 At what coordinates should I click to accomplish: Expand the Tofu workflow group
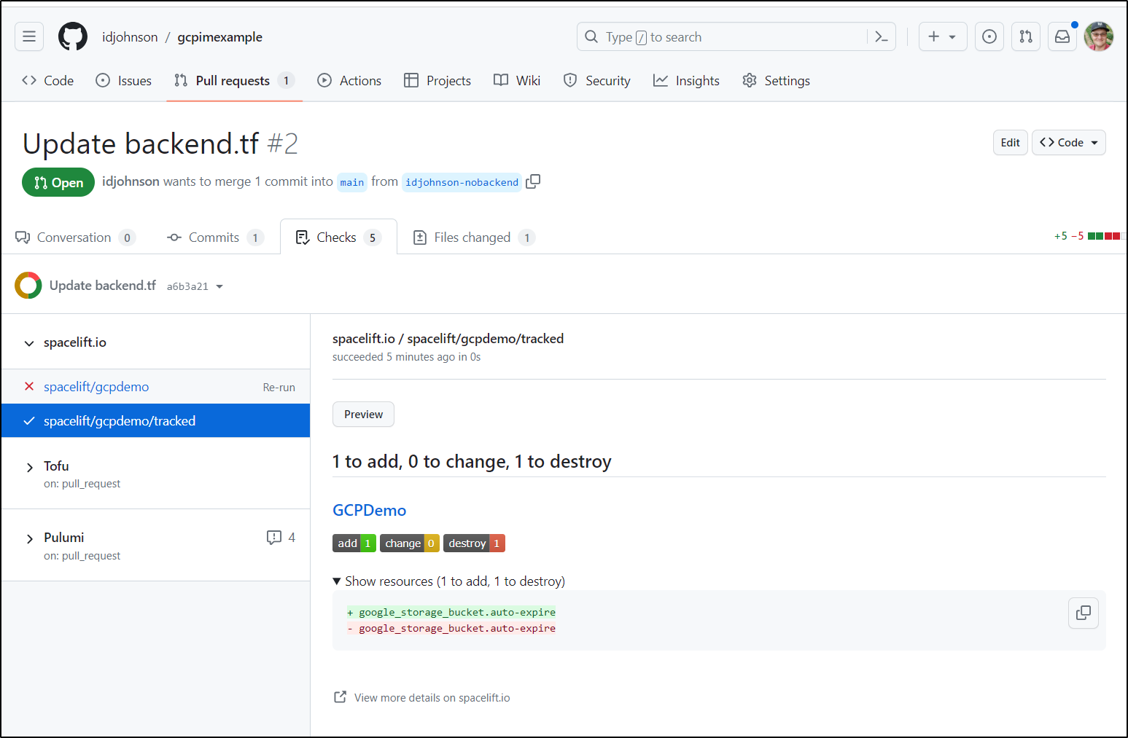click(x=30, y=467)
